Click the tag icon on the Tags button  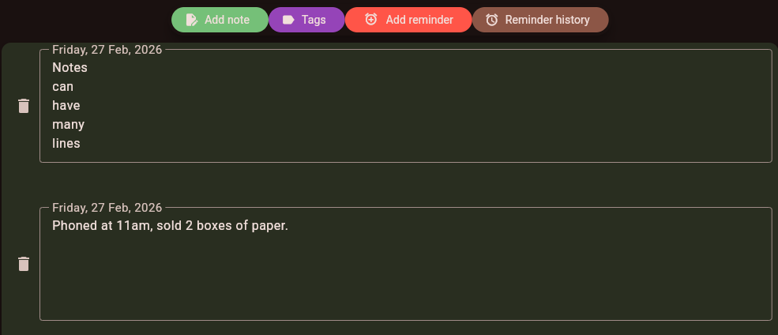pyautogui.click(x=288, y=20)
